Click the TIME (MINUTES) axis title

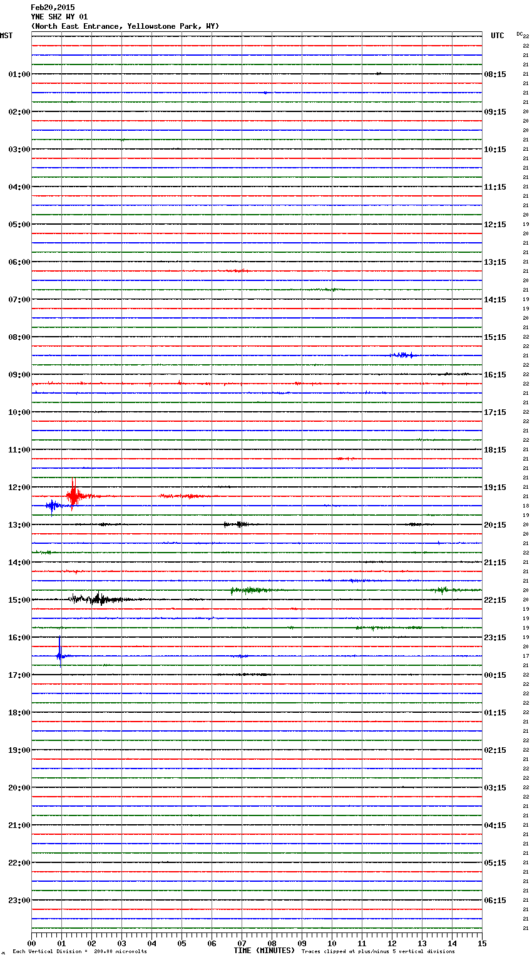coord(264,951)
